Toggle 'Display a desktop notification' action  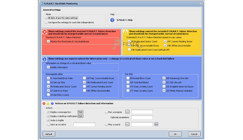[x=48, y=116]
